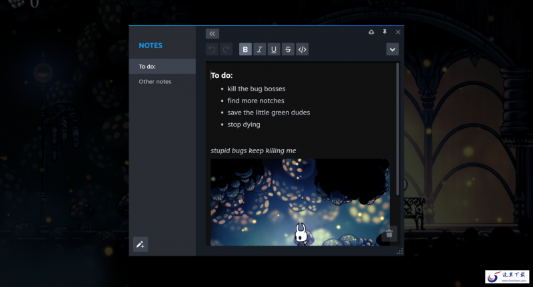Click 'stop dying' bullet text
The image size is (533, 287).
[x=244, y=125]
